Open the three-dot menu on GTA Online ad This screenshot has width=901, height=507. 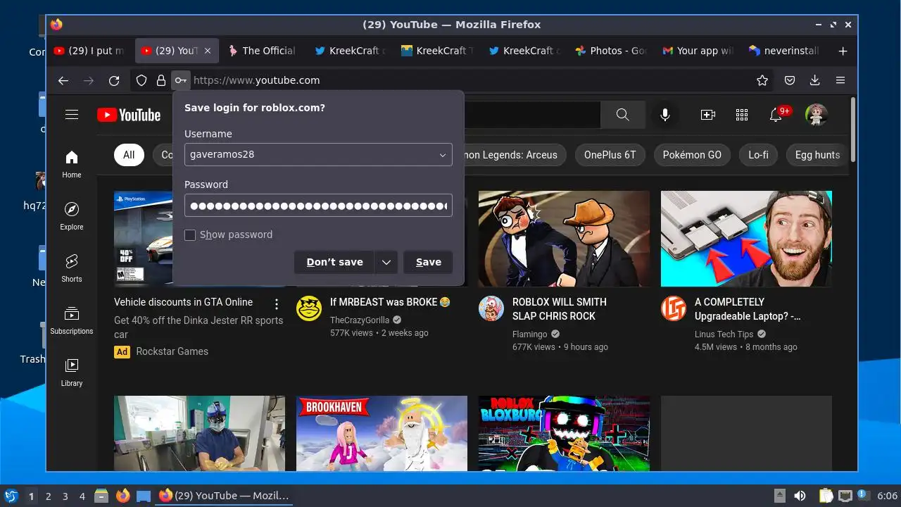tap(277, 304)
